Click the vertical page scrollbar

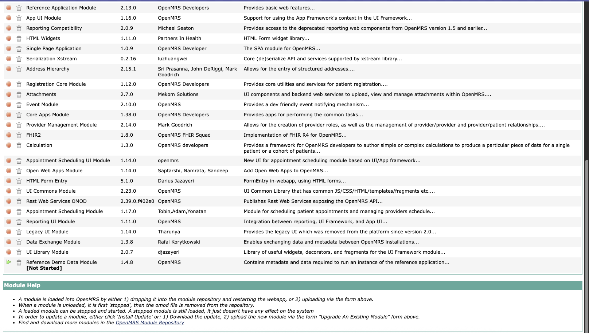point(586,244)
